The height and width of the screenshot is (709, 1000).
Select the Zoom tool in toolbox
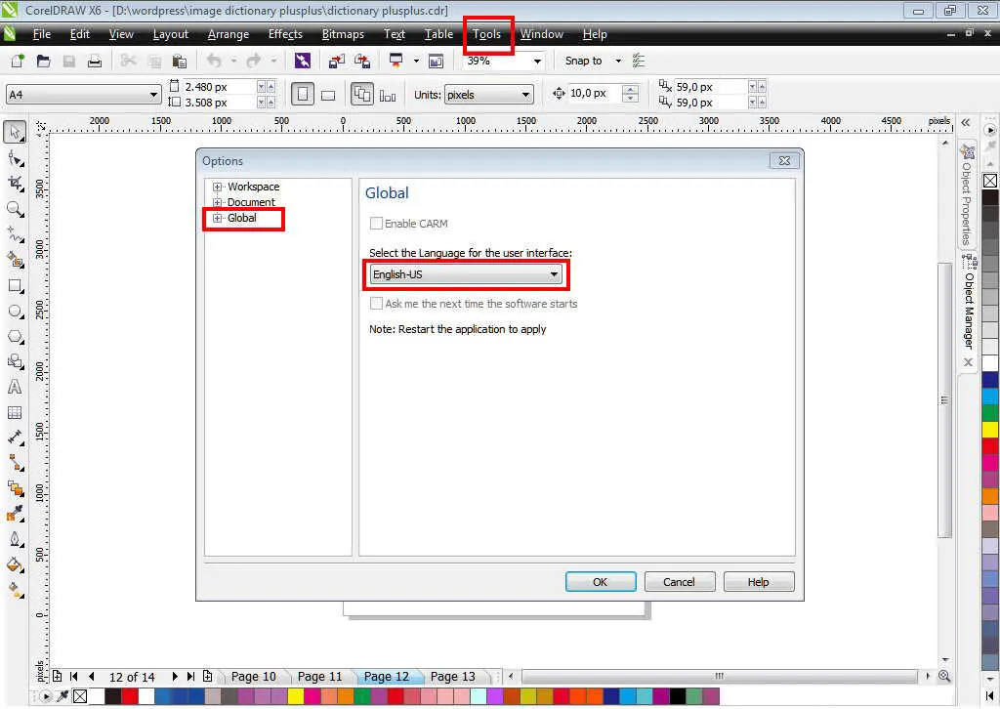pos(15,209)
